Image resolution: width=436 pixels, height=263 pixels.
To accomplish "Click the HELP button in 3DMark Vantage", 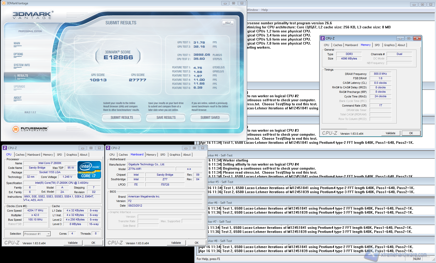I will (228, 23).
